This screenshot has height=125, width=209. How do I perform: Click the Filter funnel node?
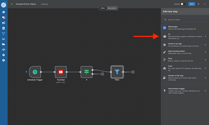[117, 72]
